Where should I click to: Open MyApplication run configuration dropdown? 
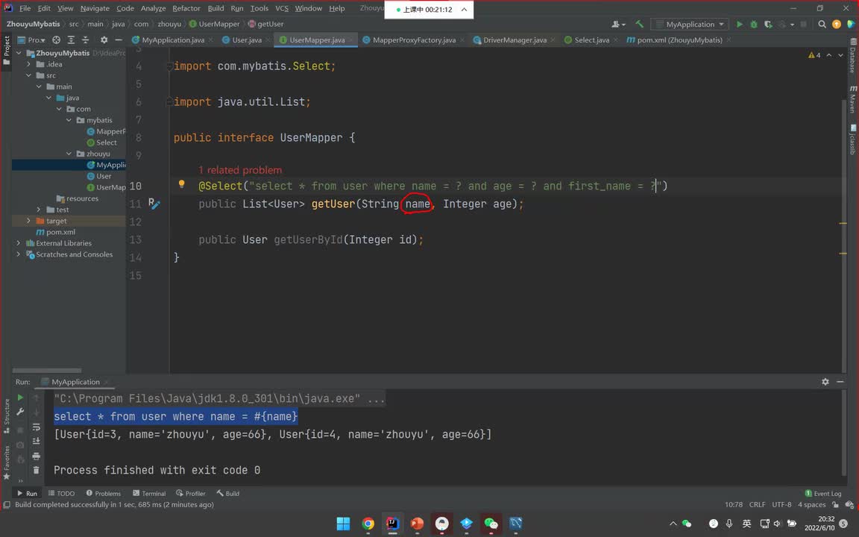pos(690,24)
